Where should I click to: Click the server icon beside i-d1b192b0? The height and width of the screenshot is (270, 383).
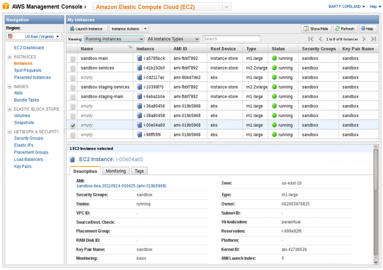[139, 68]
